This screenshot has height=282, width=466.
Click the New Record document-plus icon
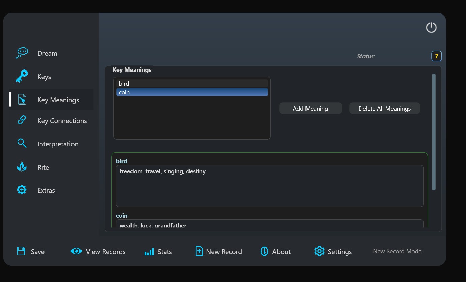pyautogui.click(x=199, y=251)
